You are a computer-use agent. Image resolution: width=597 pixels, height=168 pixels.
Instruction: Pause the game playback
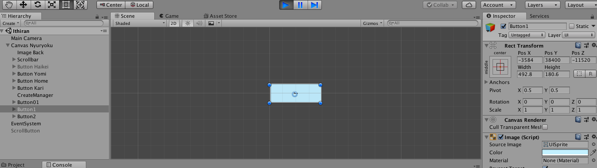300,5
